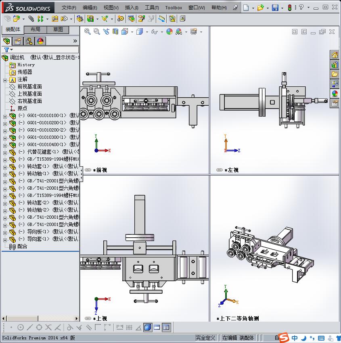Click the Insert Components tool
Image resolution: width=341 pixels, height=343 pixels.
point(16,19)
